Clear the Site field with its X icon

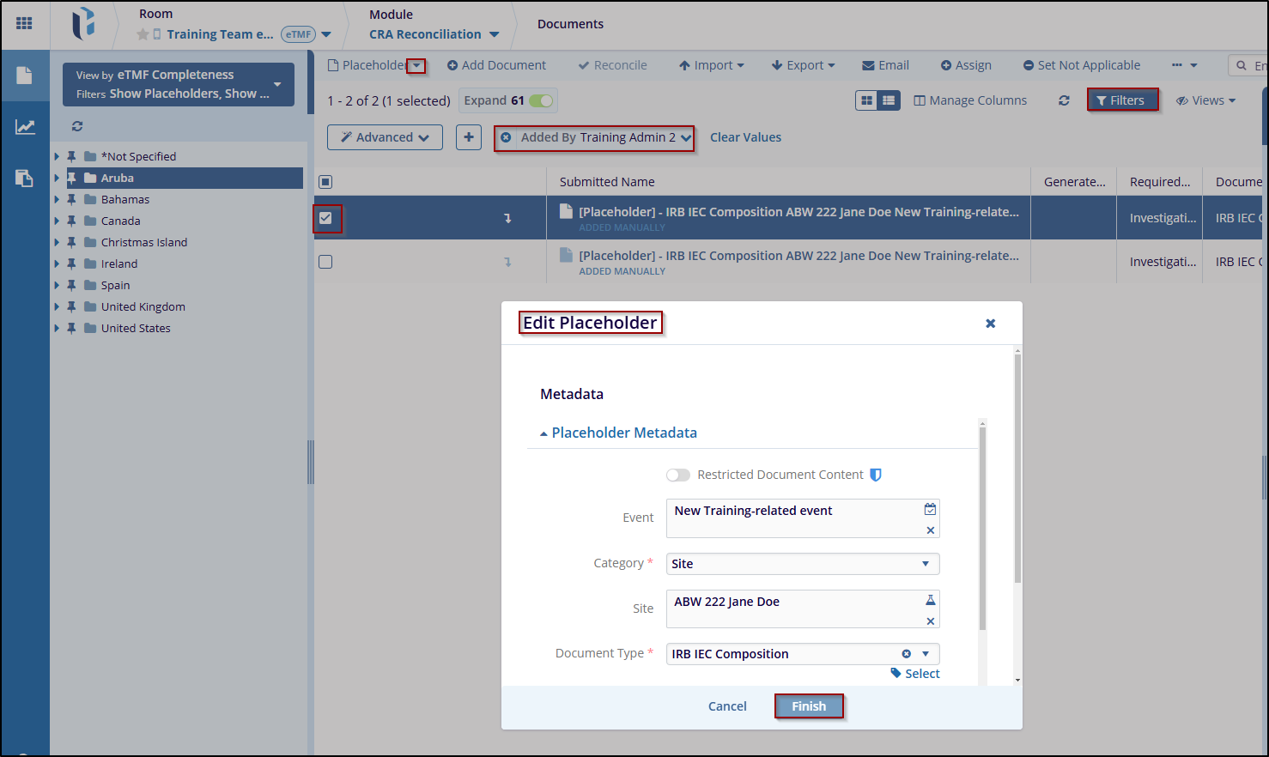click(930, 621)
